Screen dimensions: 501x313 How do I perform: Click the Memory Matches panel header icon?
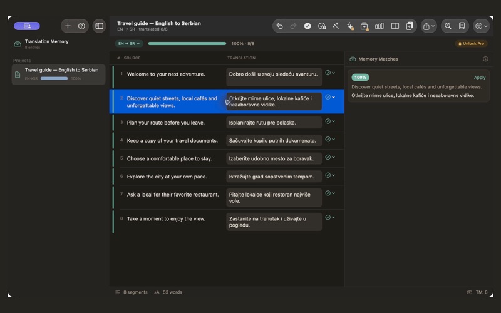(353, 59)
